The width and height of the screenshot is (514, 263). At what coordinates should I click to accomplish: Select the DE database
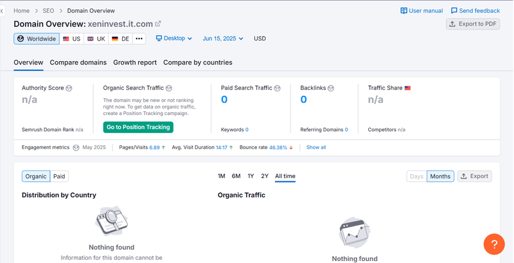tap(120, 39)
